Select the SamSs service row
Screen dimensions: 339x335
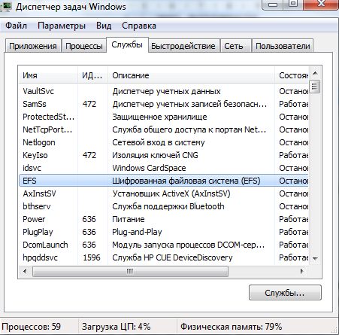coord(164,104)
